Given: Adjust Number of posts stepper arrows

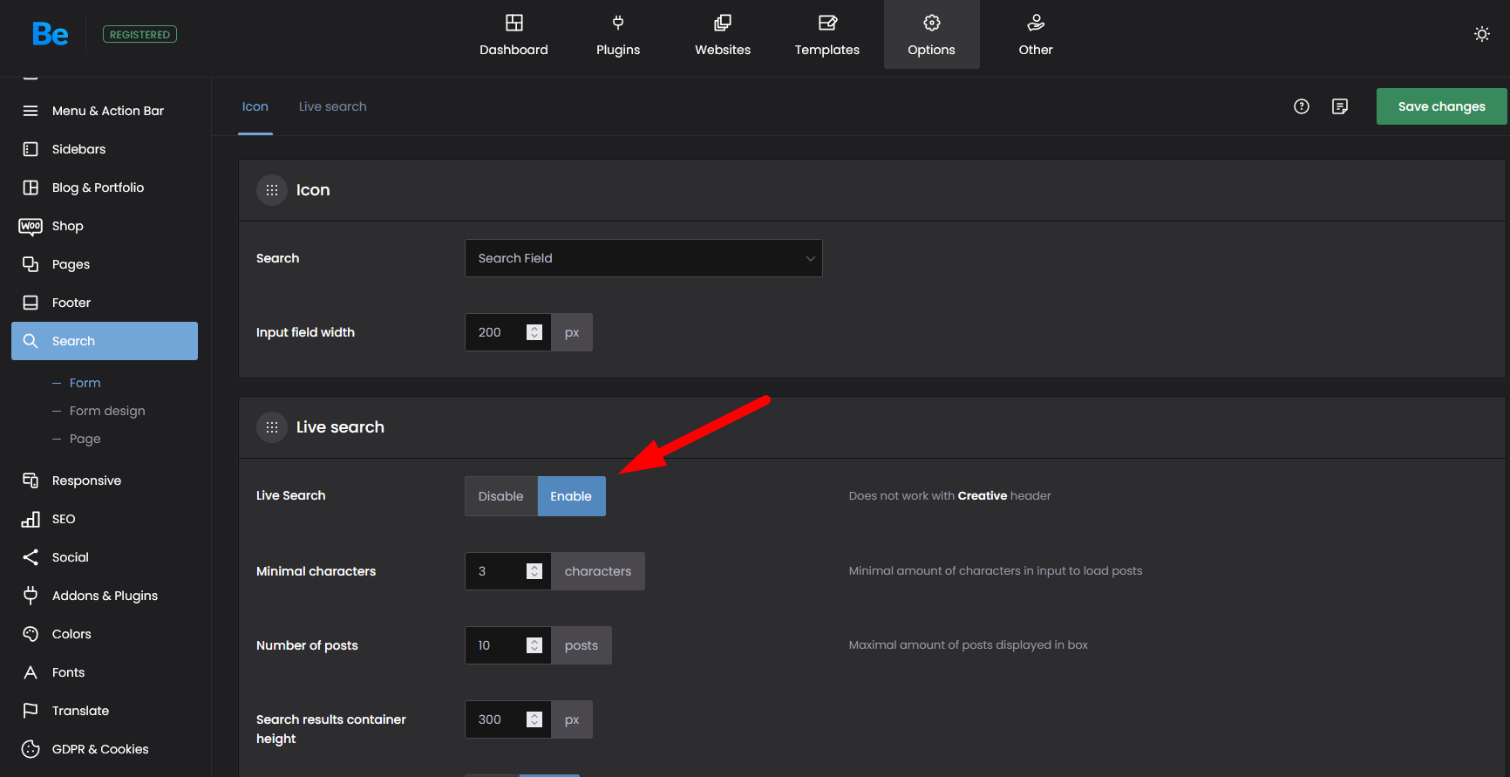Looking at the screenshot, I should pyautogui.click(x=534, y=645).
